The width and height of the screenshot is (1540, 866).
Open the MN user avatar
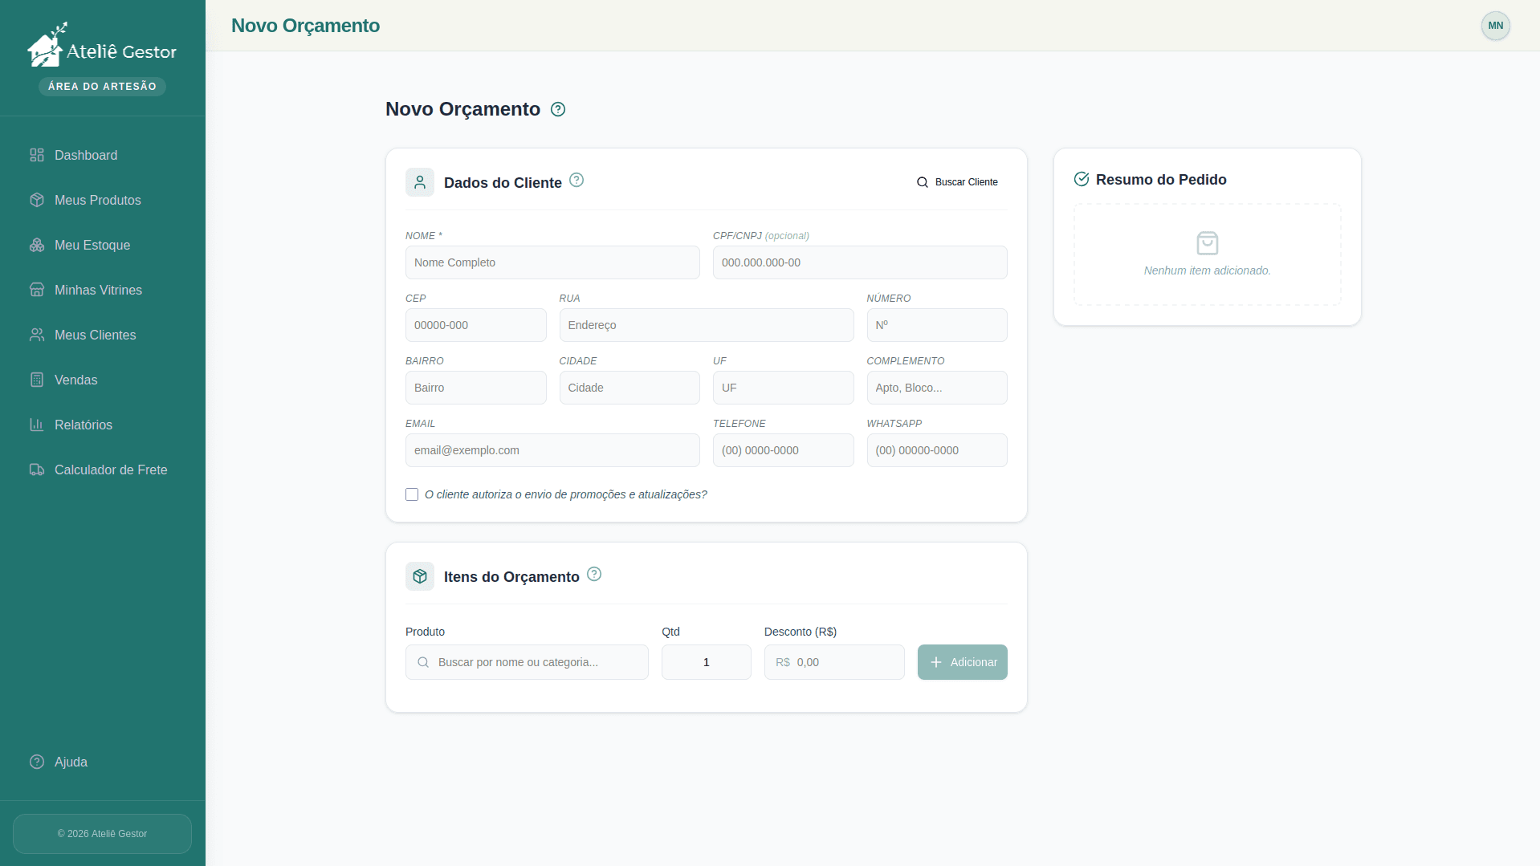click(x=1495, y=26)
